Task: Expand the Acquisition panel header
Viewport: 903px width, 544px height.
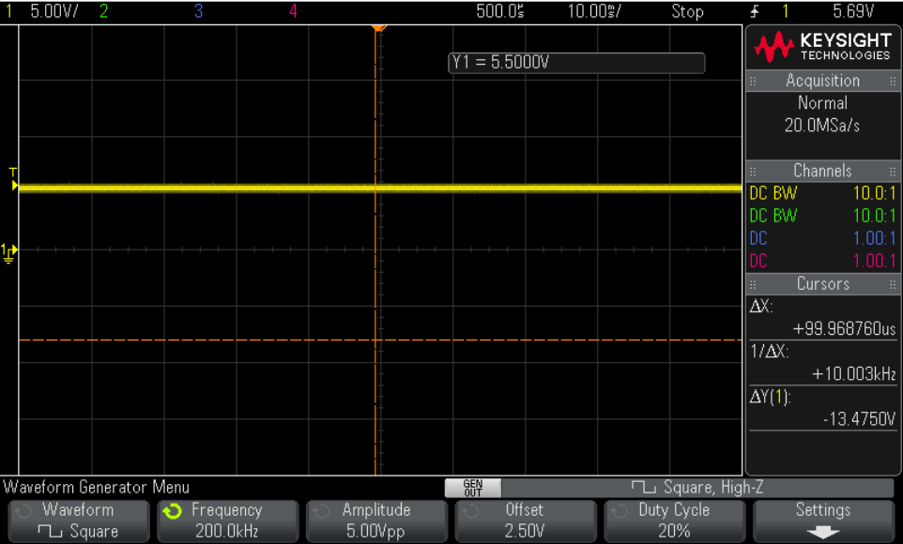Action: [822, 81]
